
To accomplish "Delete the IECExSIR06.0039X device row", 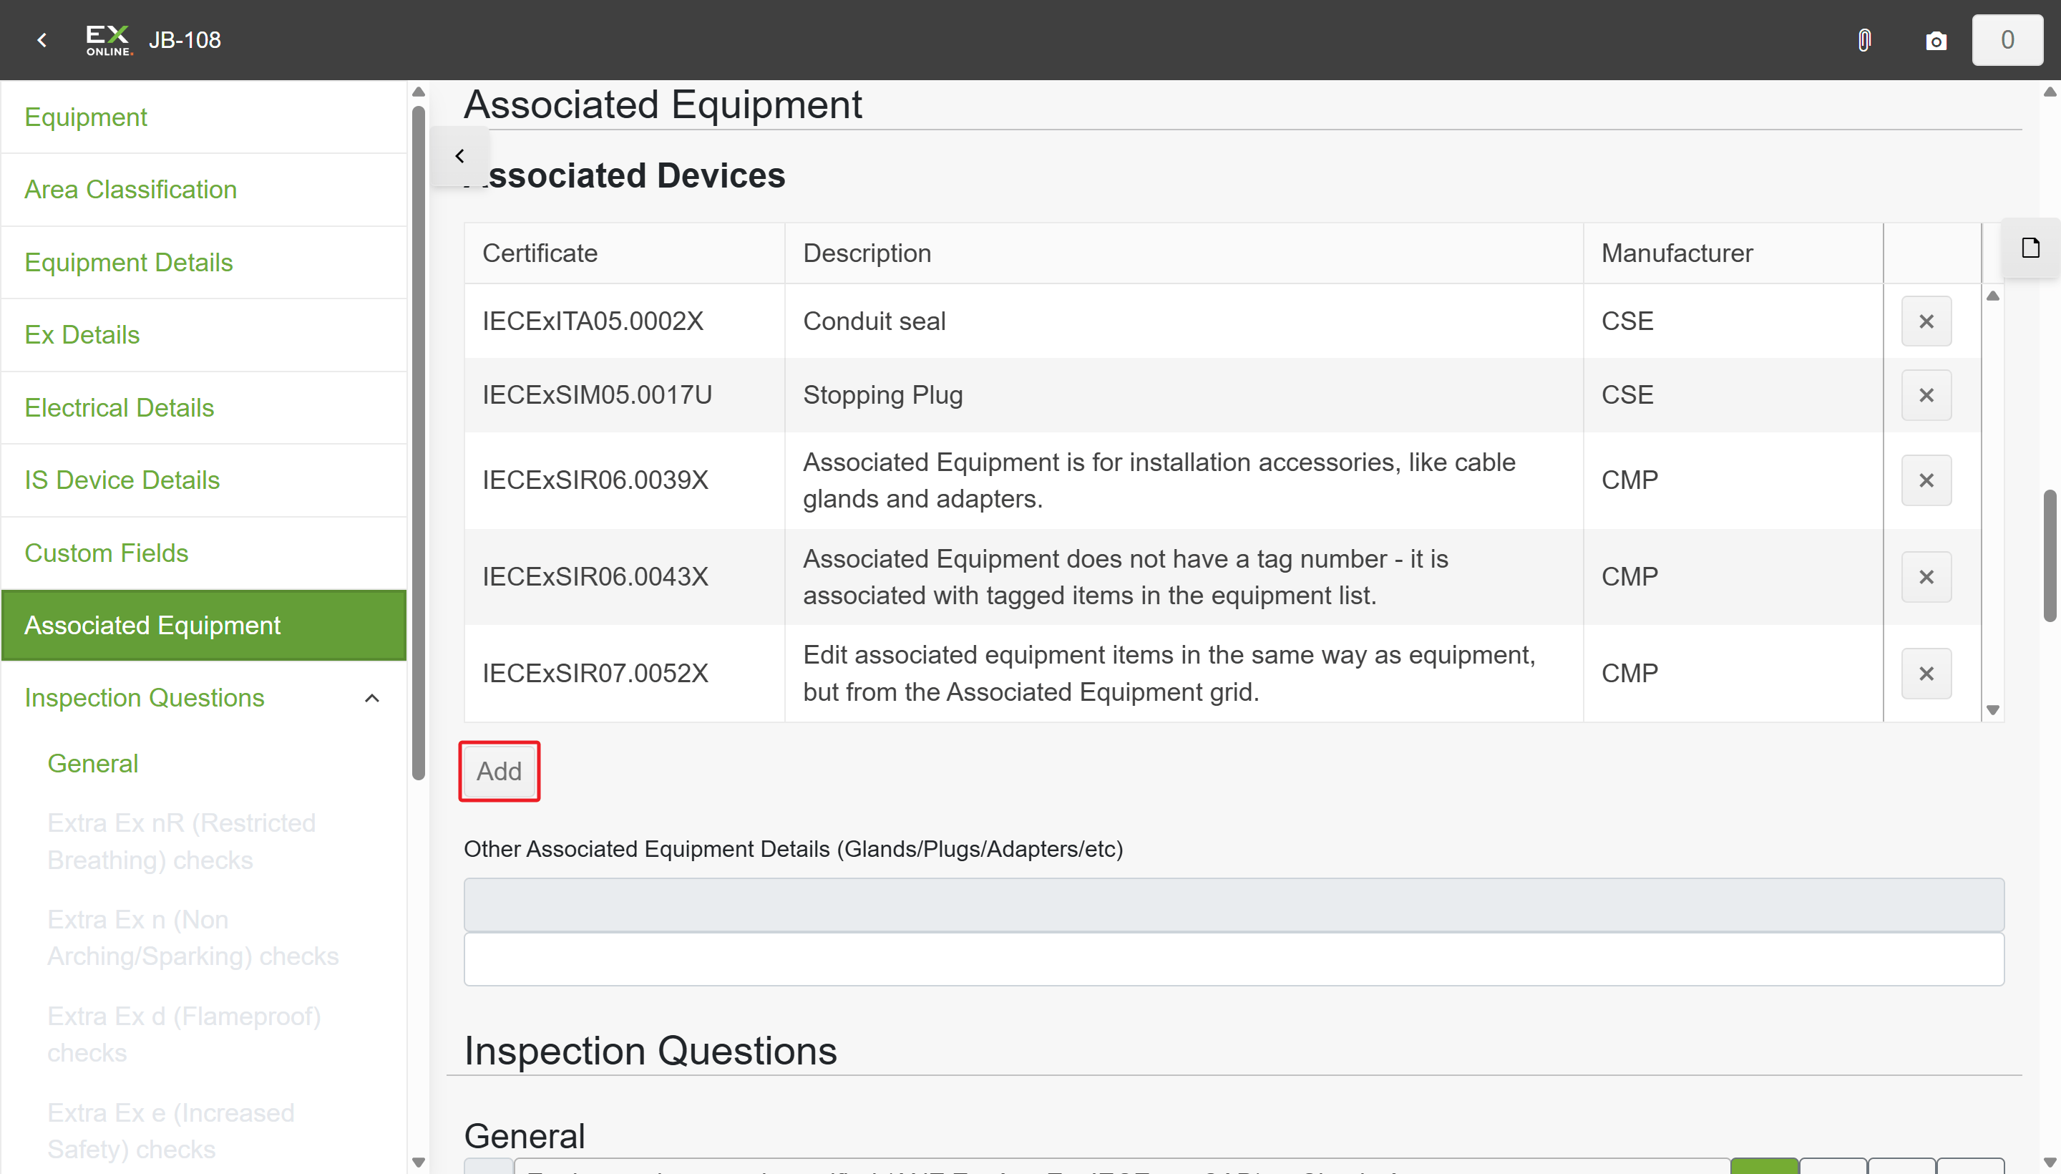I will click(1926, 480).
